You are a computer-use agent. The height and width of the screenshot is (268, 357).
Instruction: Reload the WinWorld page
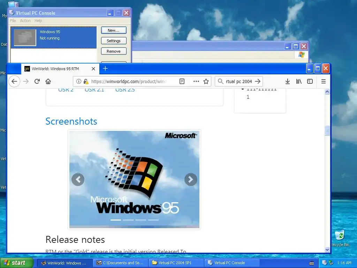(x=37, y=81)
